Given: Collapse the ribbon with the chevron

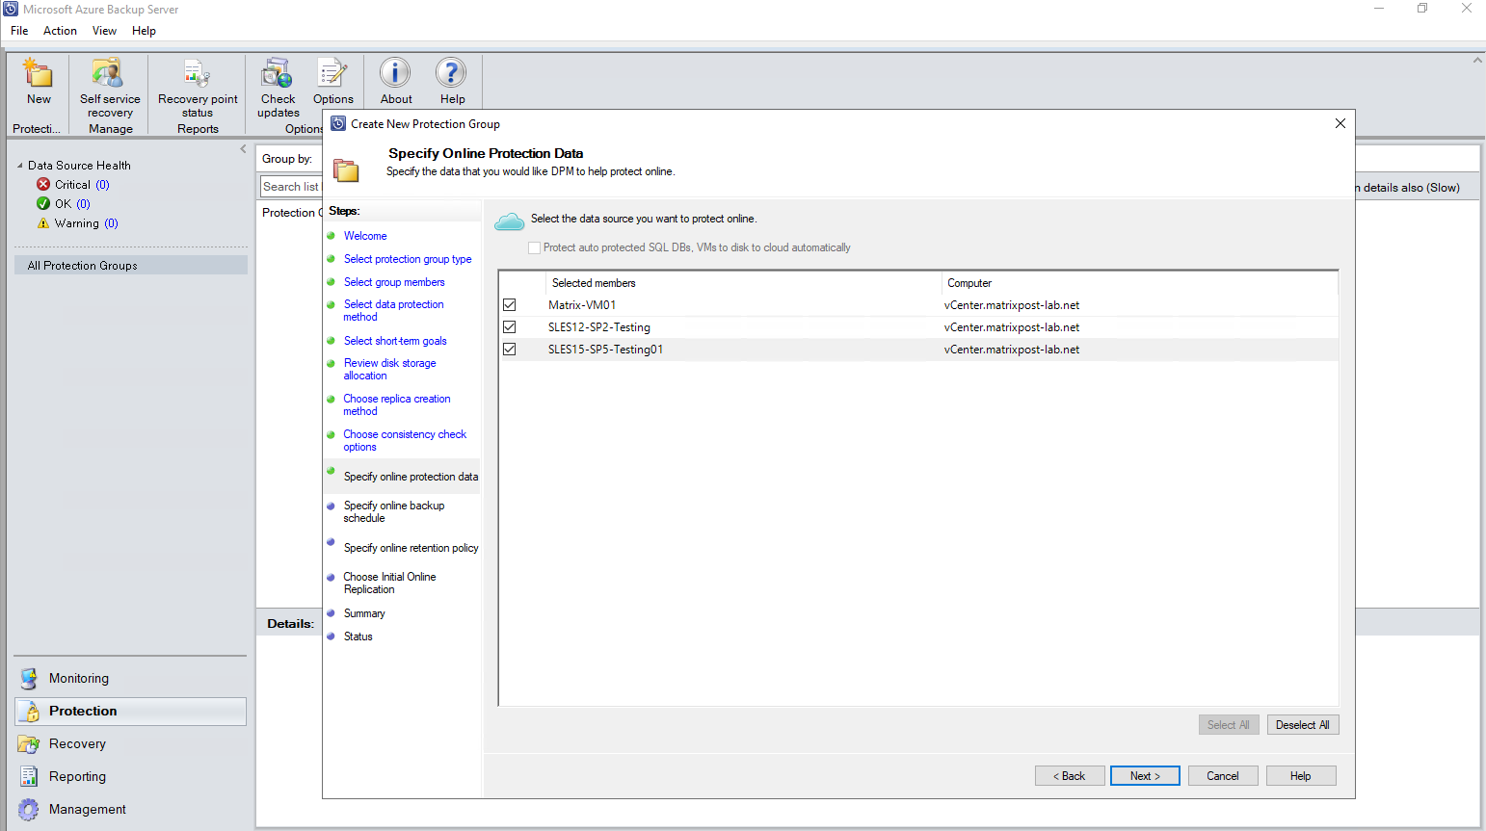Looking at the screenshot, I should (x=1477, y=60).
